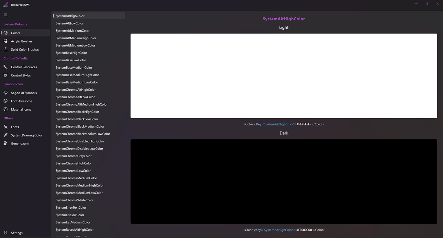Select SystemChromeMediumHighColor
This screenshot has width=443, height=238.
click(x=89, y=186)
